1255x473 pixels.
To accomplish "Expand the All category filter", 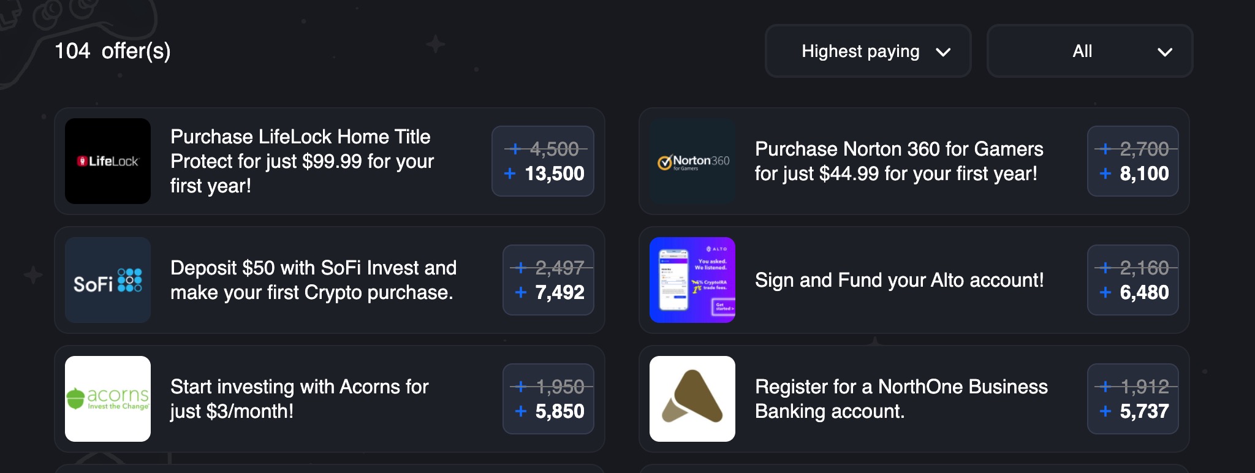I will pos(1090,51).
